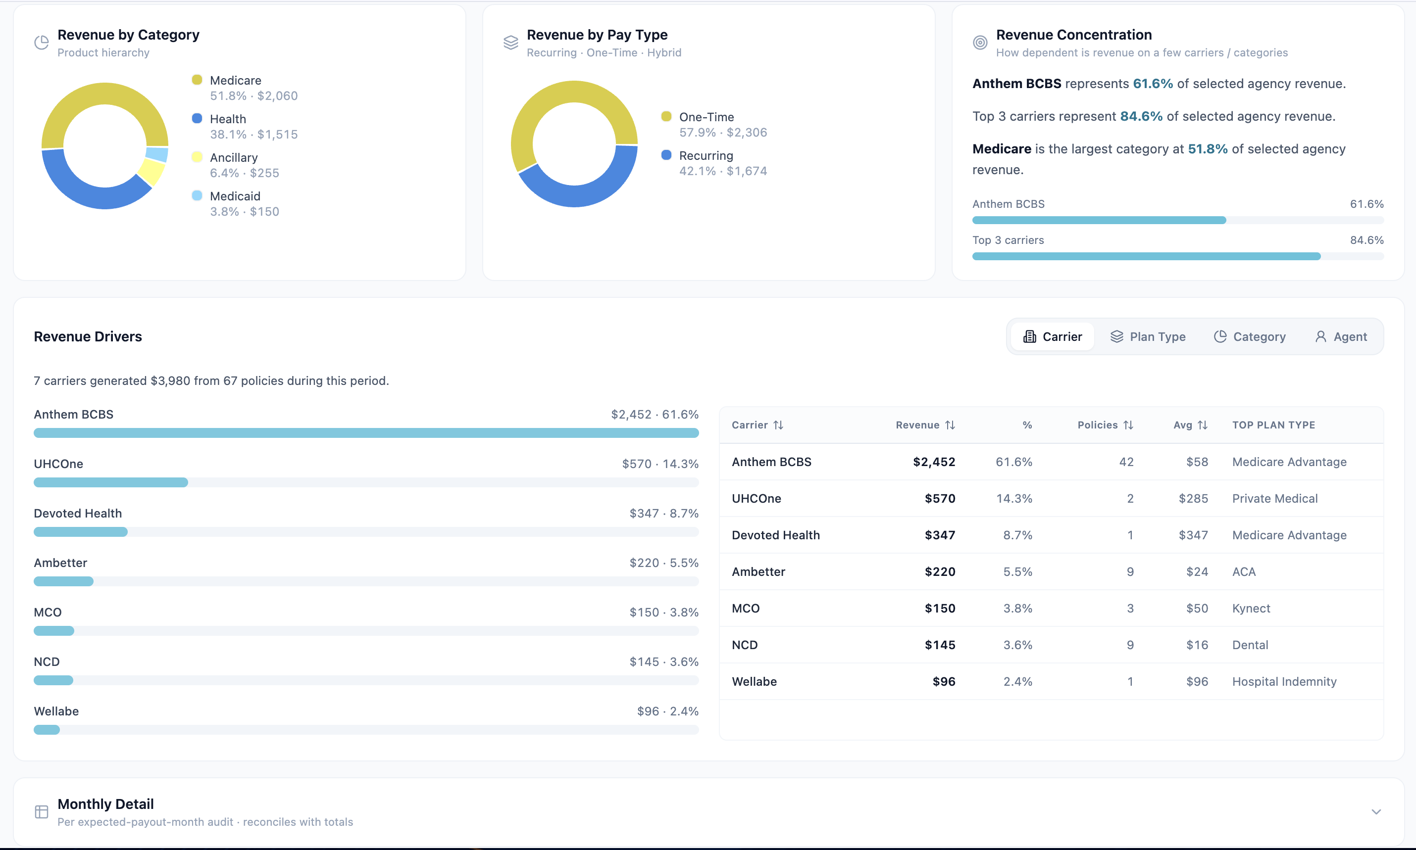Screen dimensions: 1416x850
Task: Click the Ambetter revenue driver bar
Action: pyautogui.click(x=366, y=581)
